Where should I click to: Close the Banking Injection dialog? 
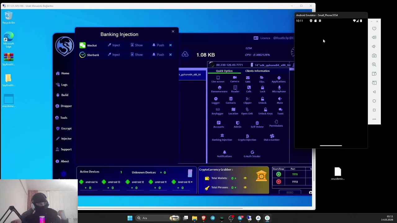coord(173,31)
